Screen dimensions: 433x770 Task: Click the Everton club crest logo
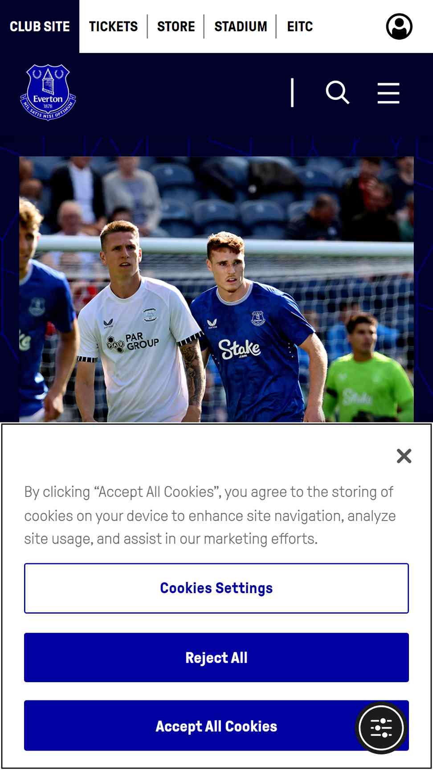point(48,92)
